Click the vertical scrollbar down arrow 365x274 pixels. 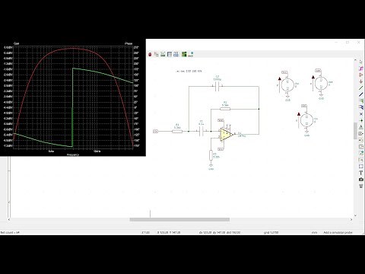click(355, 215)
